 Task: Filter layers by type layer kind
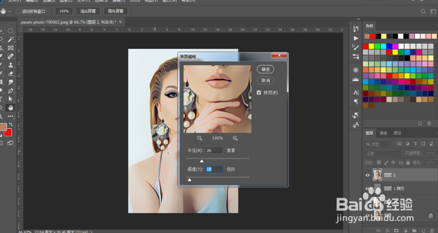tap(415, 144)
